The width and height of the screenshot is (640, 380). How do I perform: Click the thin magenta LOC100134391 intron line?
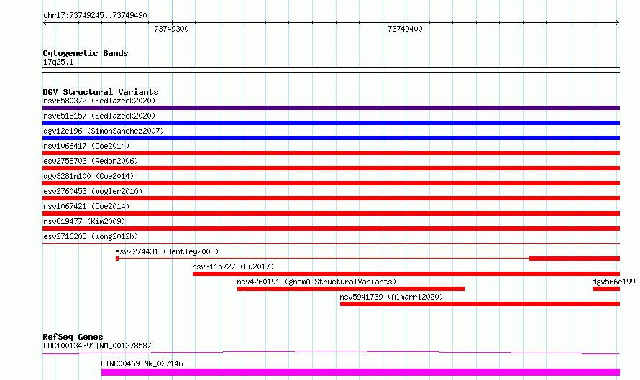[331, 352]
